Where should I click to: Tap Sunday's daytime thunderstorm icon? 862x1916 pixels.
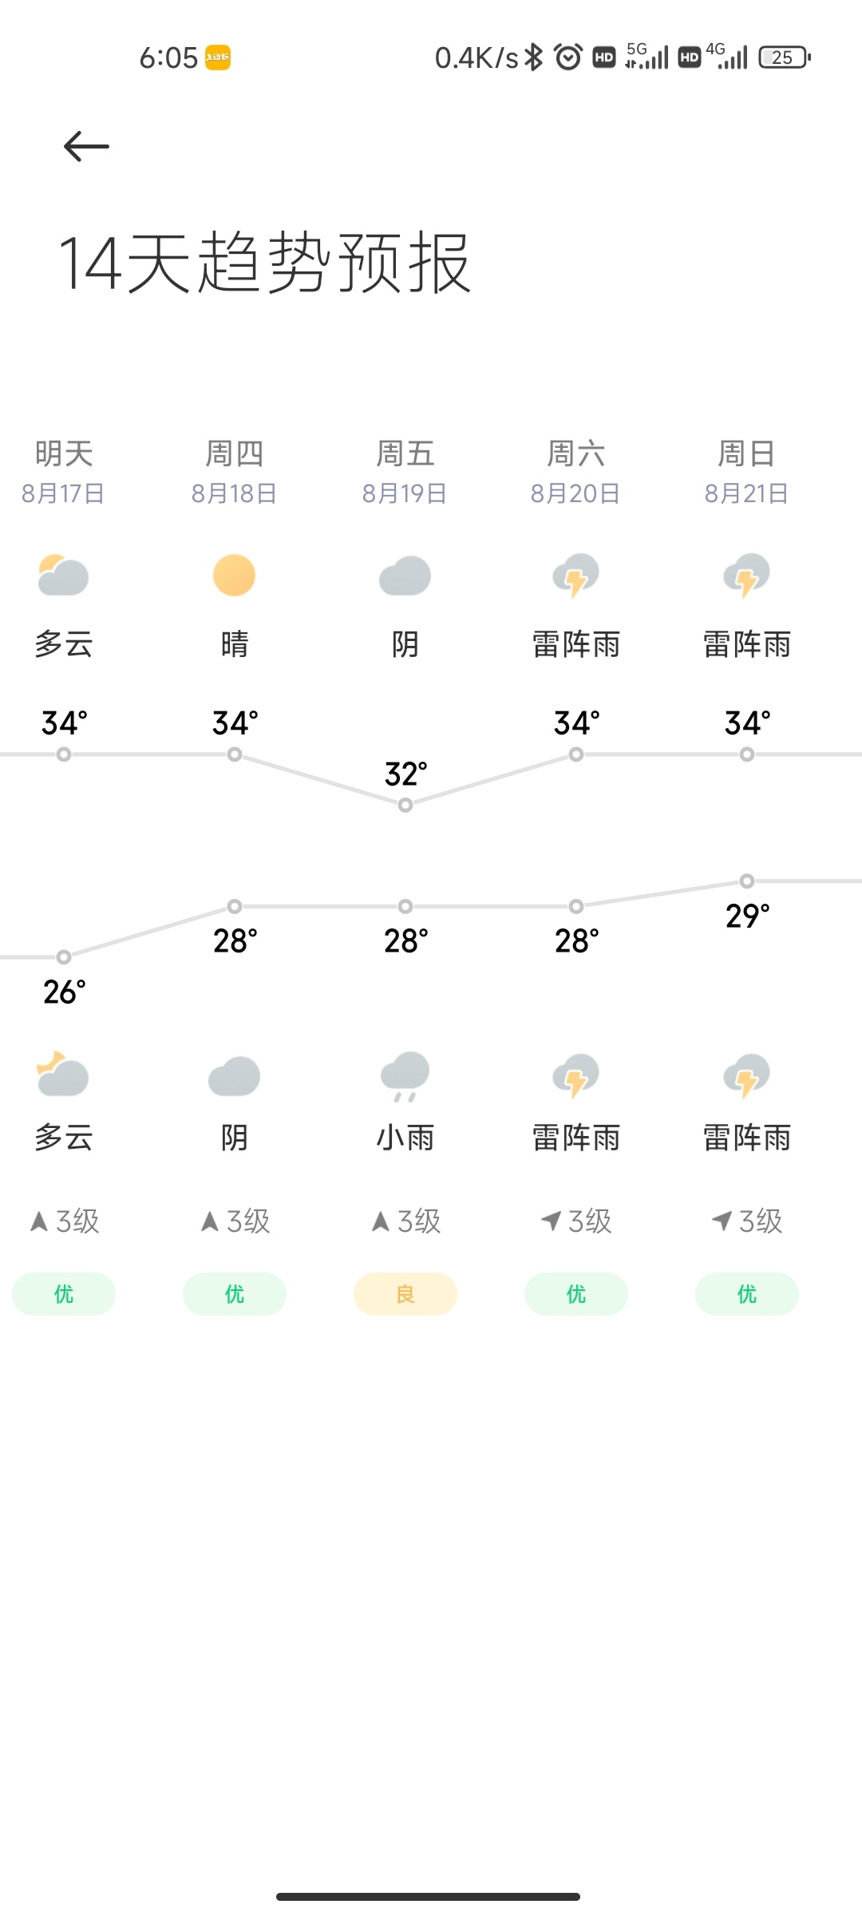(746, 576)
